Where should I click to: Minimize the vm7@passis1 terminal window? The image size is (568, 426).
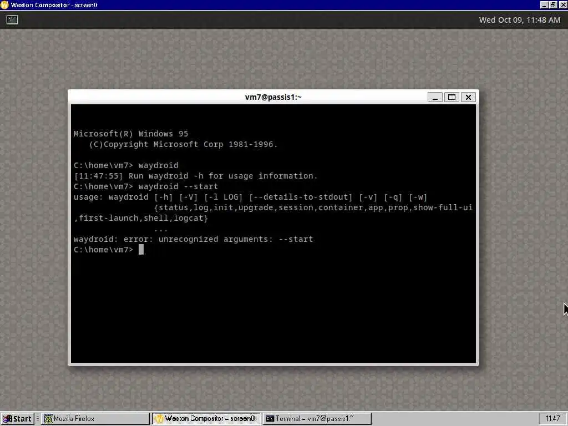coord(435,97)
